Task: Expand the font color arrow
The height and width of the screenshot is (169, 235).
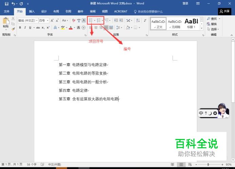Action: point(74,28)
